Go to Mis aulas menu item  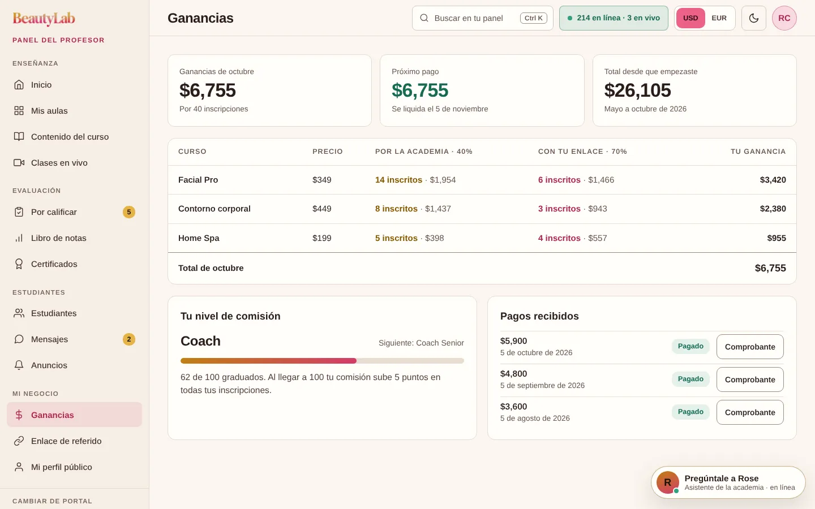(x=74, y=111)
